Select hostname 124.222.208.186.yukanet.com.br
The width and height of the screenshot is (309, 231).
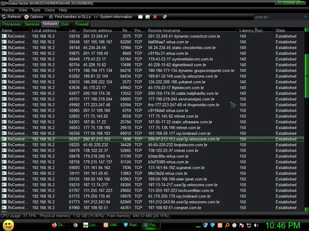pos(177,82)
